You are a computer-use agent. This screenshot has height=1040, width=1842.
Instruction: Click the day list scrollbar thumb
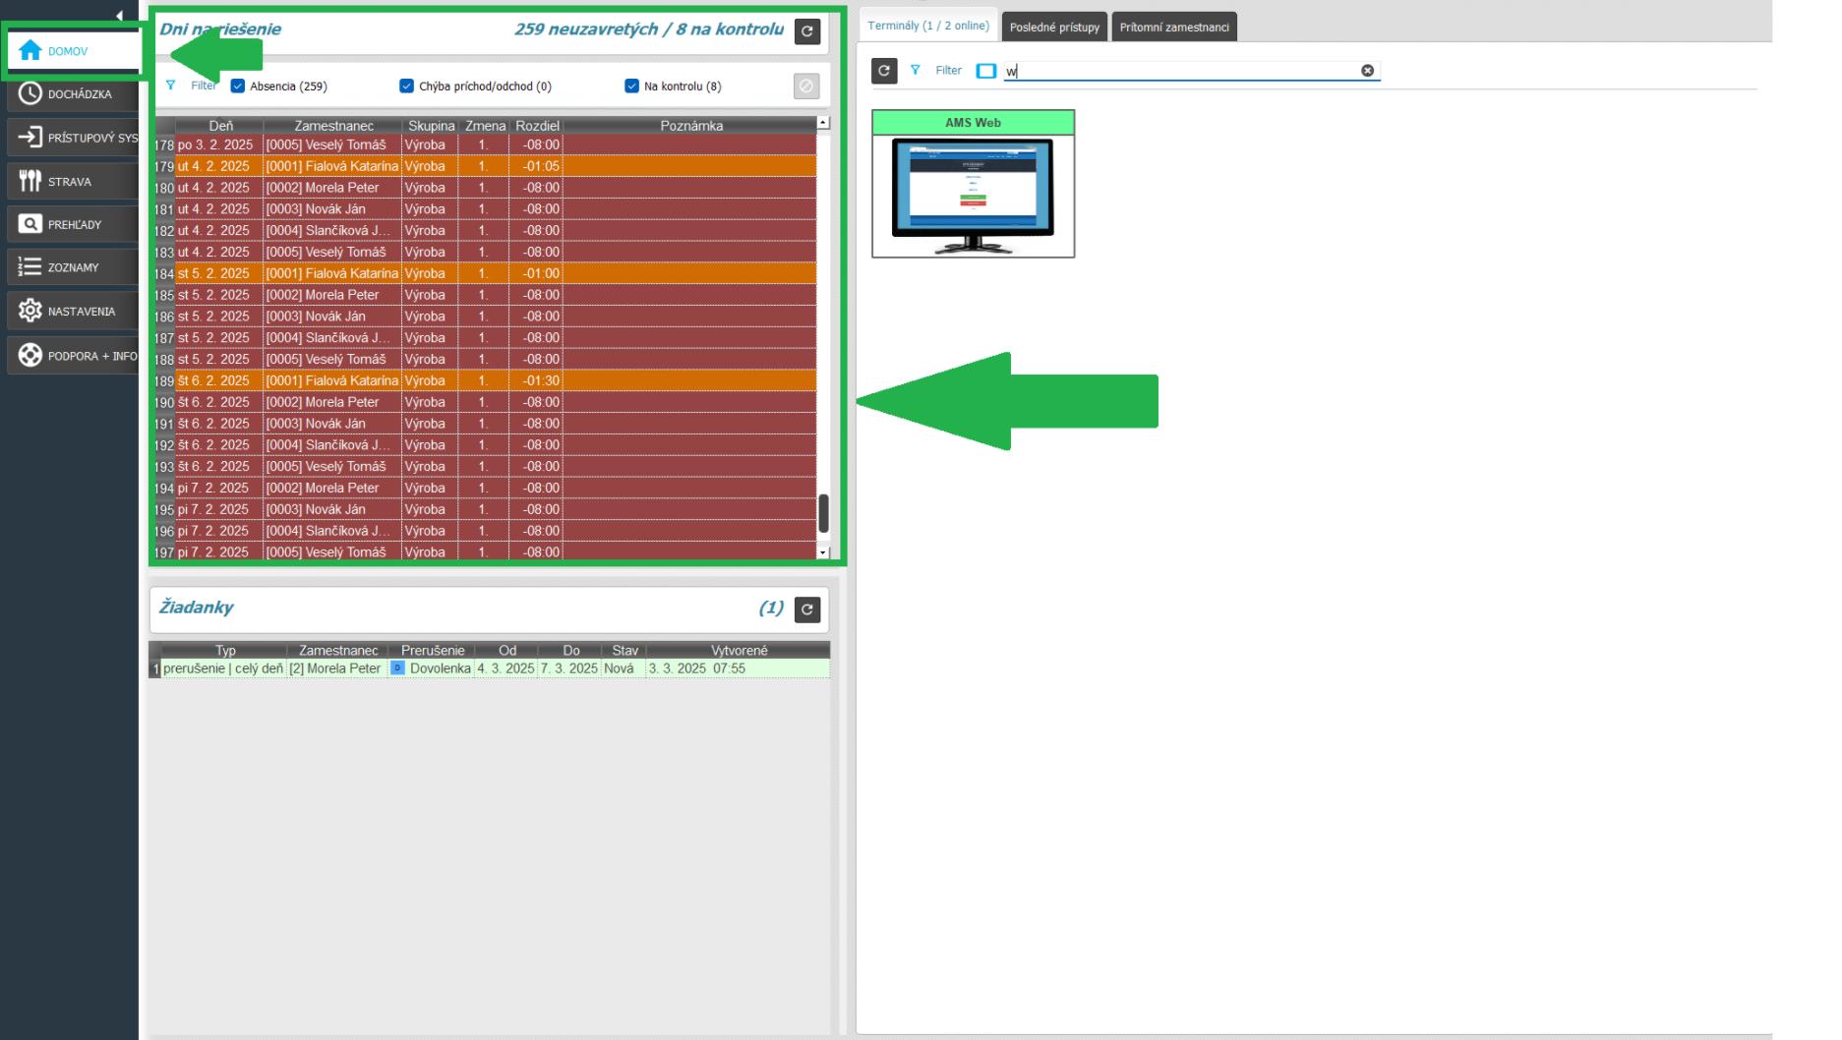(x=823, y=513)
